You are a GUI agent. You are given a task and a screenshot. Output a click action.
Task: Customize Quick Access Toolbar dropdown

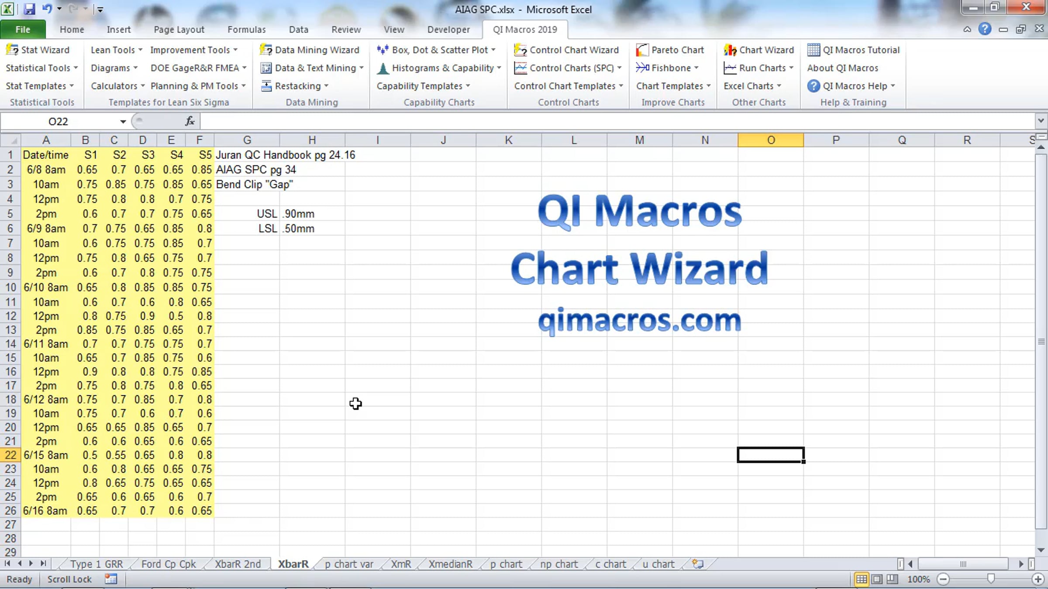tap(100, 9)
